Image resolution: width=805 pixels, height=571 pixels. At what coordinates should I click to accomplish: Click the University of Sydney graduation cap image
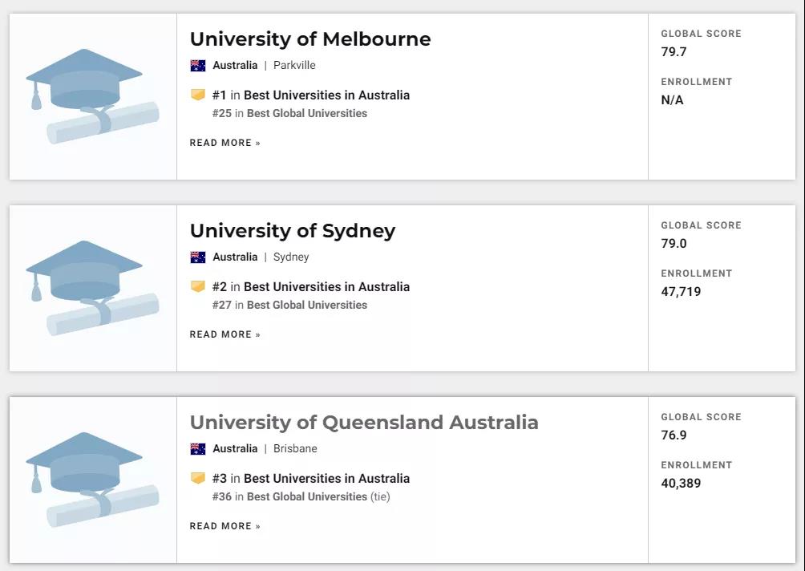pos(92,288)
